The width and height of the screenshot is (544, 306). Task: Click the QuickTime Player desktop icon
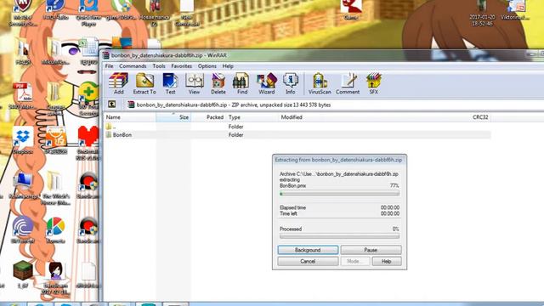click(x=88, y=13)
